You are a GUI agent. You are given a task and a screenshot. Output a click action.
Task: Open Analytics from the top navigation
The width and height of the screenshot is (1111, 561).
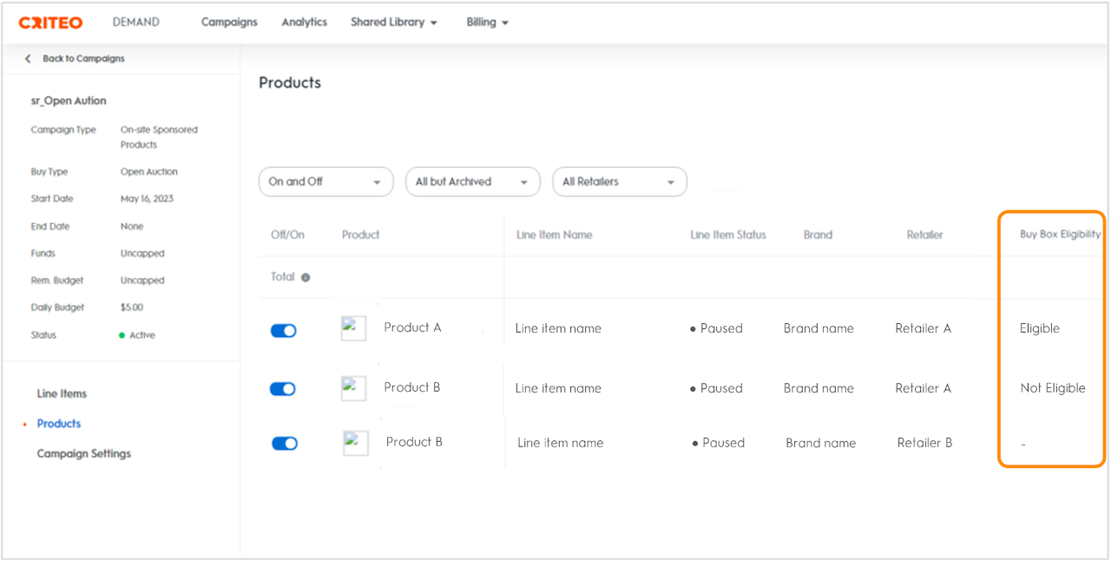point(304,23)
